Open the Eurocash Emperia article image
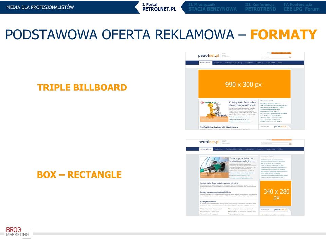This screenshot has width=326, height=239. (x=214, y=111)
